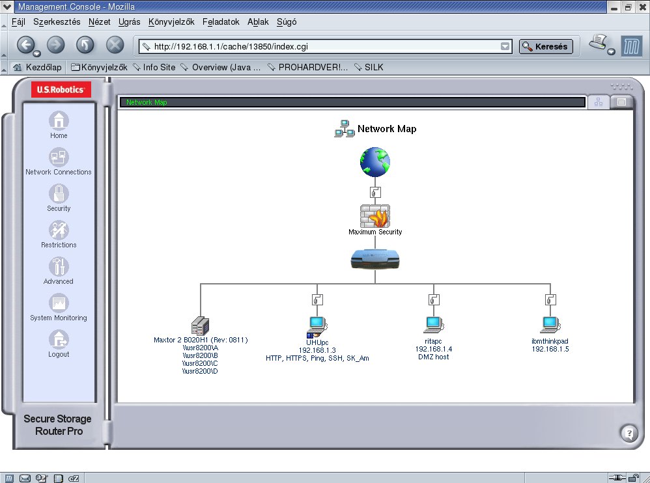
Task: Click the help question mark icon
Action: coord(629,434)
